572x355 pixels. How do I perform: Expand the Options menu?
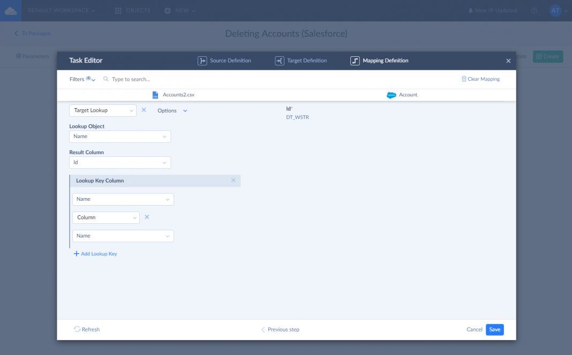[x=172, y=111]
